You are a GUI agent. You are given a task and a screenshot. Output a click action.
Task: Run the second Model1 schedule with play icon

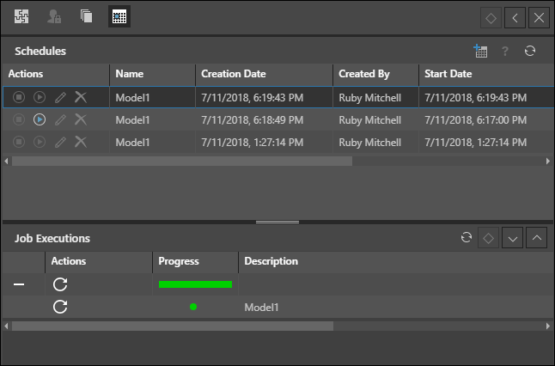point(40,119)
